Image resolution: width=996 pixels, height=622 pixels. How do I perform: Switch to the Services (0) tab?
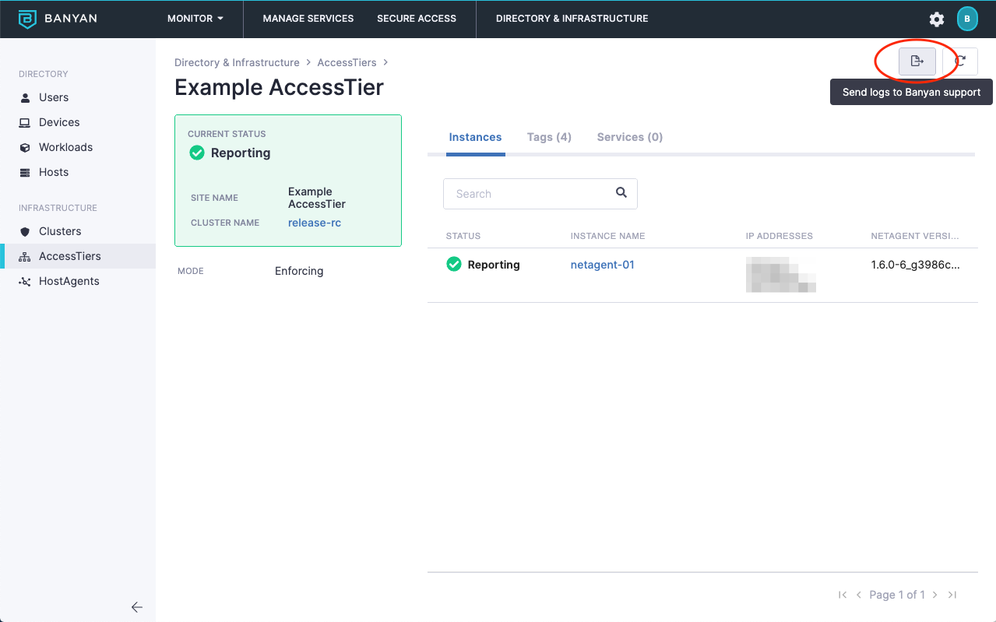[630, 137]
